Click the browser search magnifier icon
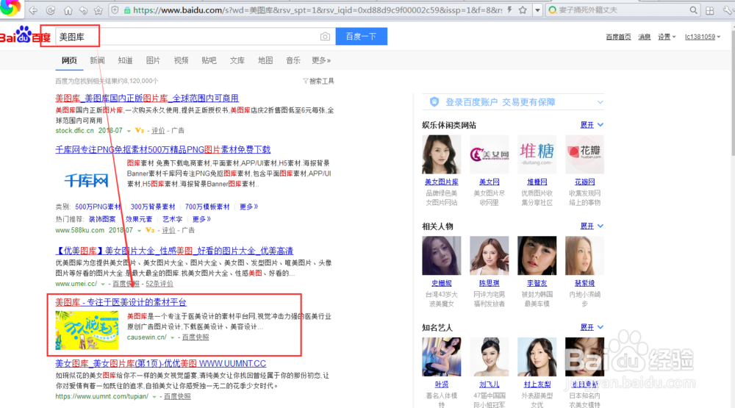 click(x=693, y=10)
